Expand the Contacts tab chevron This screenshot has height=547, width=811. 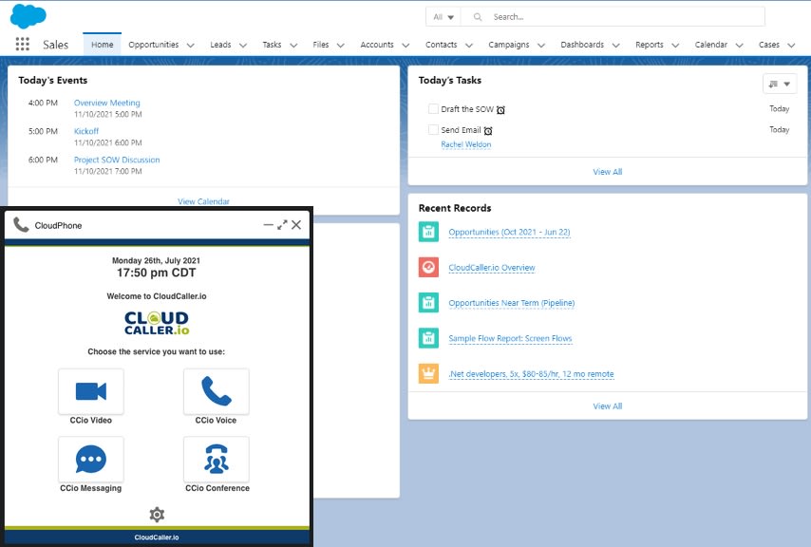click(x=469, y=46)
